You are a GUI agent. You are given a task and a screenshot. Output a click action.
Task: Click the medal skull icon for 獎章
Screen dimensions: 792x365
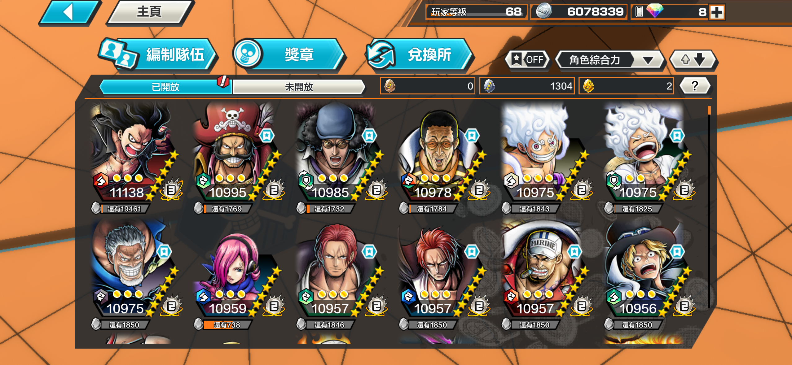[248, 53]
